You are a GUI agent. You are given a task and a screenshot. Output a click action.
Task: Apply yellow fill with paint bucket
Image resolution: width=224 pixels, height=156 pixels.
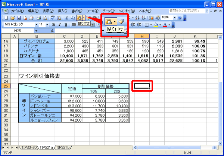click(x=156, y=25)
